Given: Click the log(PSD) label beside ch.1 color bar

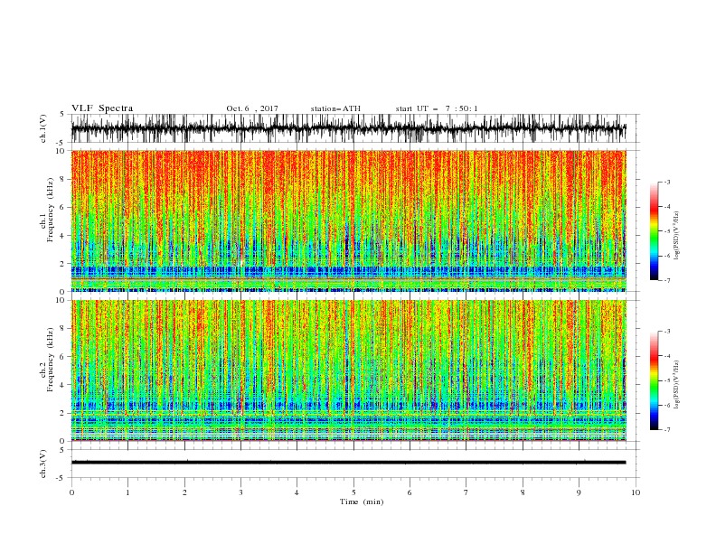Looking at the screenshot, I should [x=677, y=236].
